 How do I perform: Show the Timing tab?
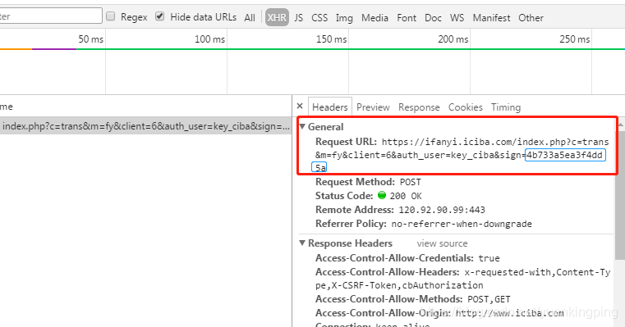(506, 107)
